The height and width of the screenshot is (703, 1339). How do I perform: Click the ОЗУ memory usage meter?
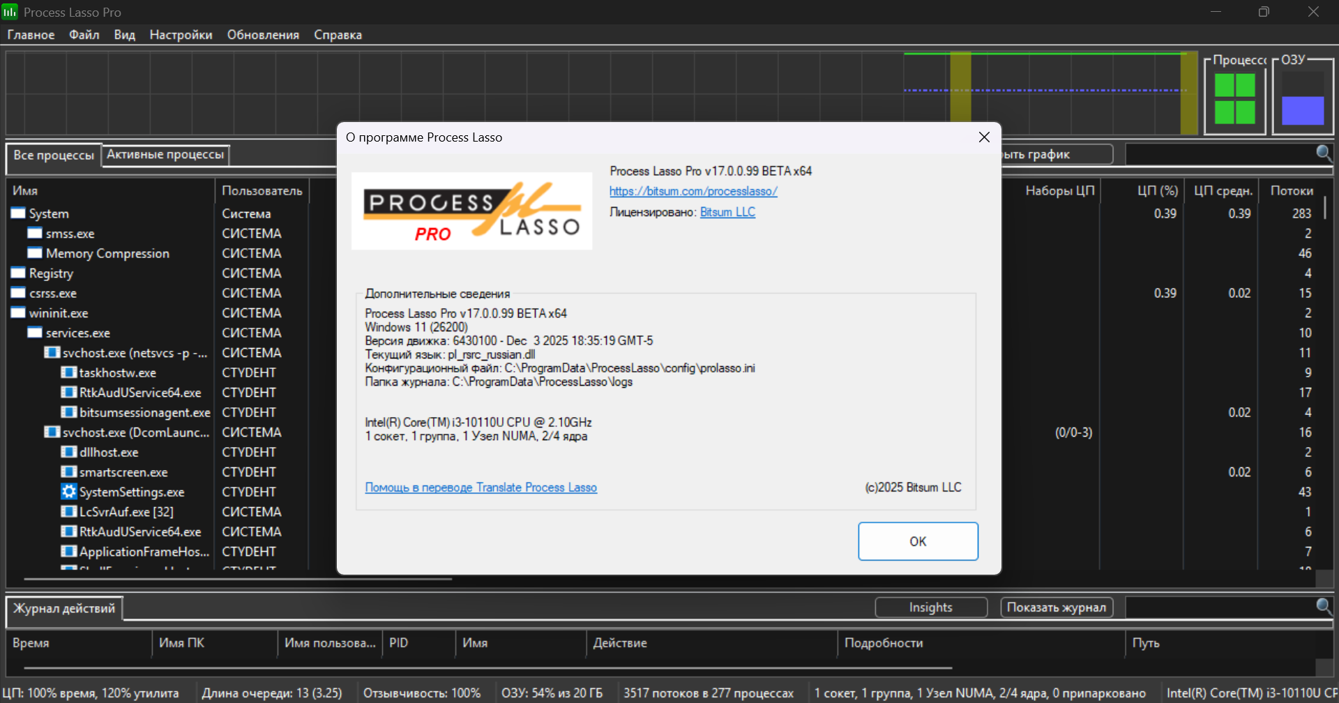coord(1303,98)
